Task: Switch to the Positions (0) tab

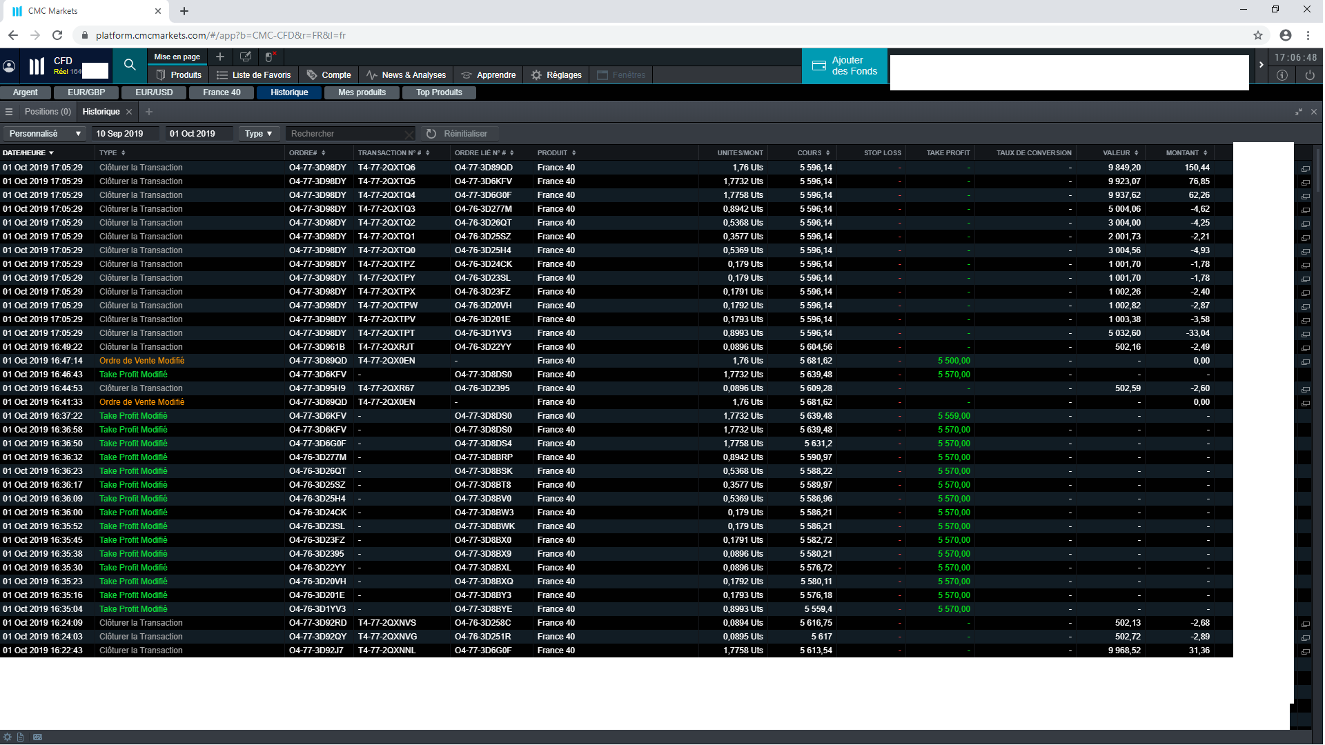Action: click(x=48, y=112)
